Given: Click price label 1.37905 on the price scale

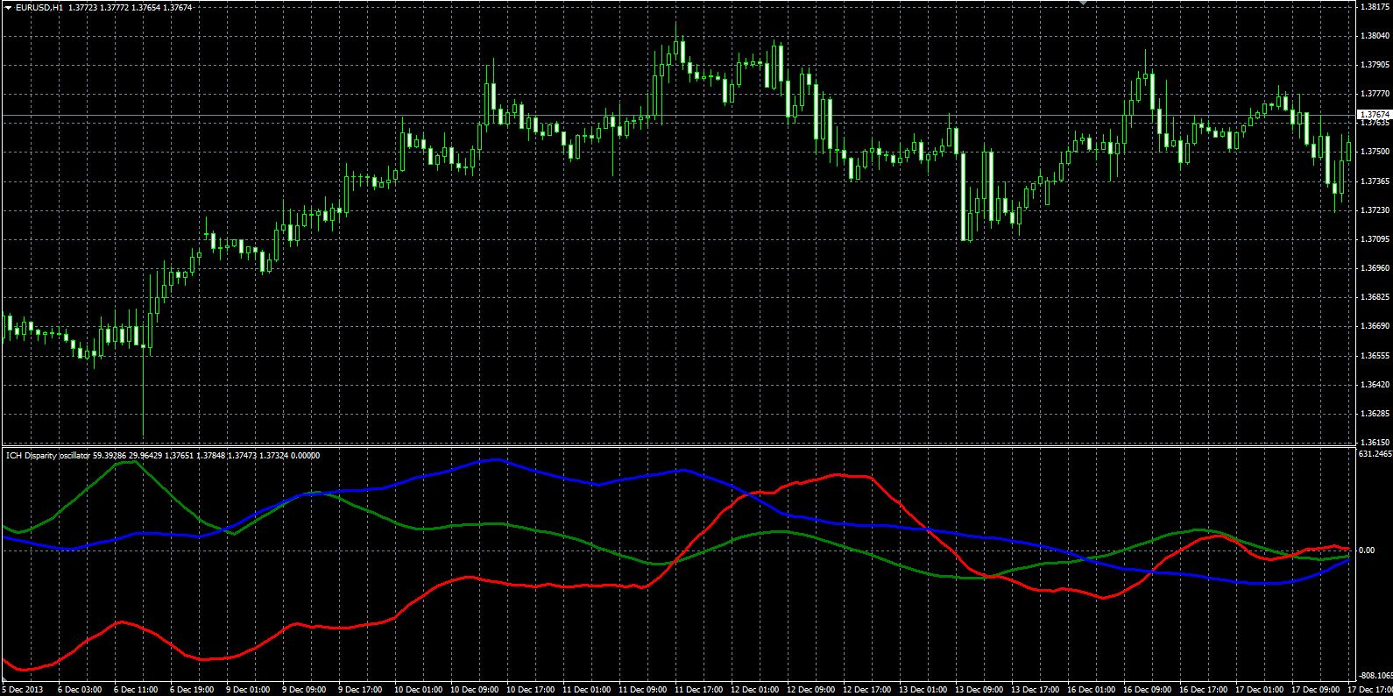Looking at the screenshot, I should pyautogui.click(x=1375, y=65).
